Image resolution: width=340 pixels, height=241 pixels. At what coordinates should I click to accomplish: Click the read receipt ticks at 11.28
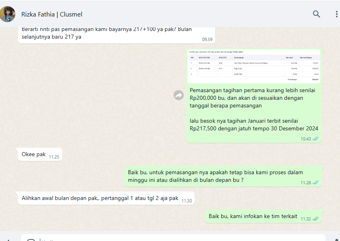pyautogui.click(x=315, y=182)
